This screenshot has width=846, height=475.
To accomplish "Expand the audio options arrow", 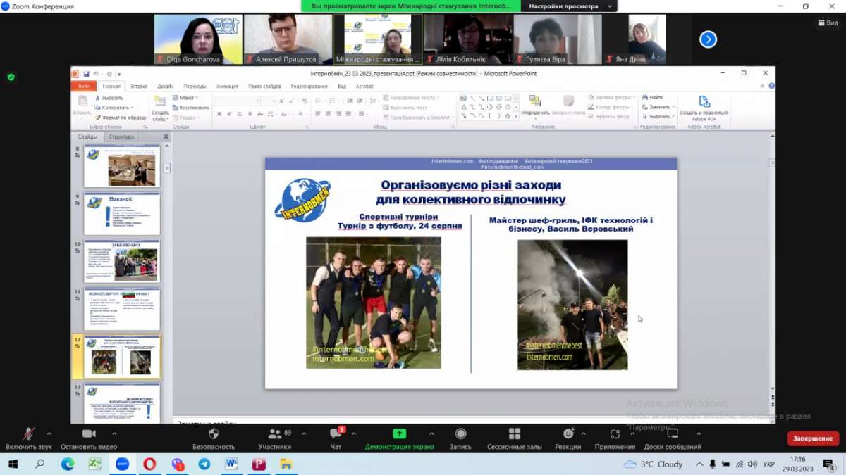I will click(49, 433).
